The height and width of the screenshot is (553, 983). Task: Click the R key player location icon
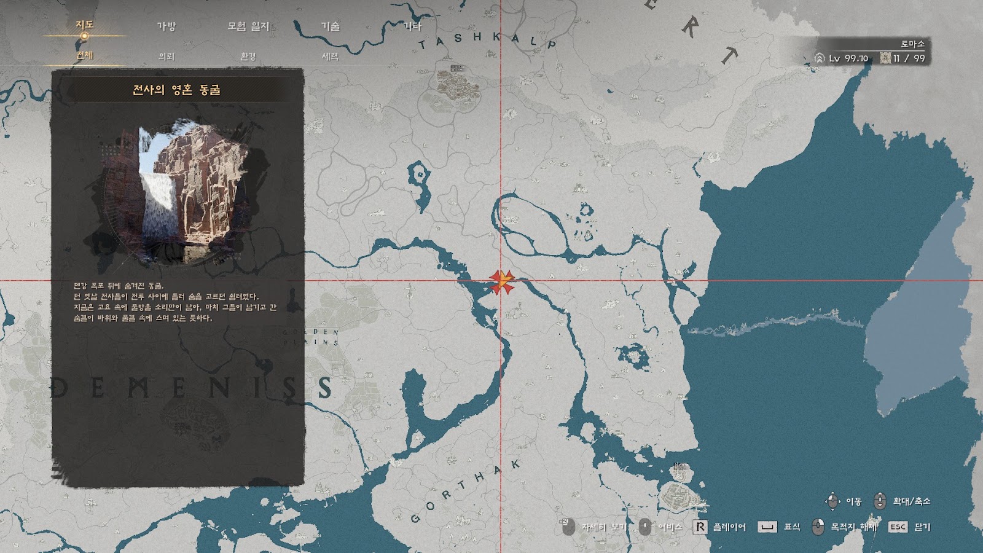pos(700,527)
